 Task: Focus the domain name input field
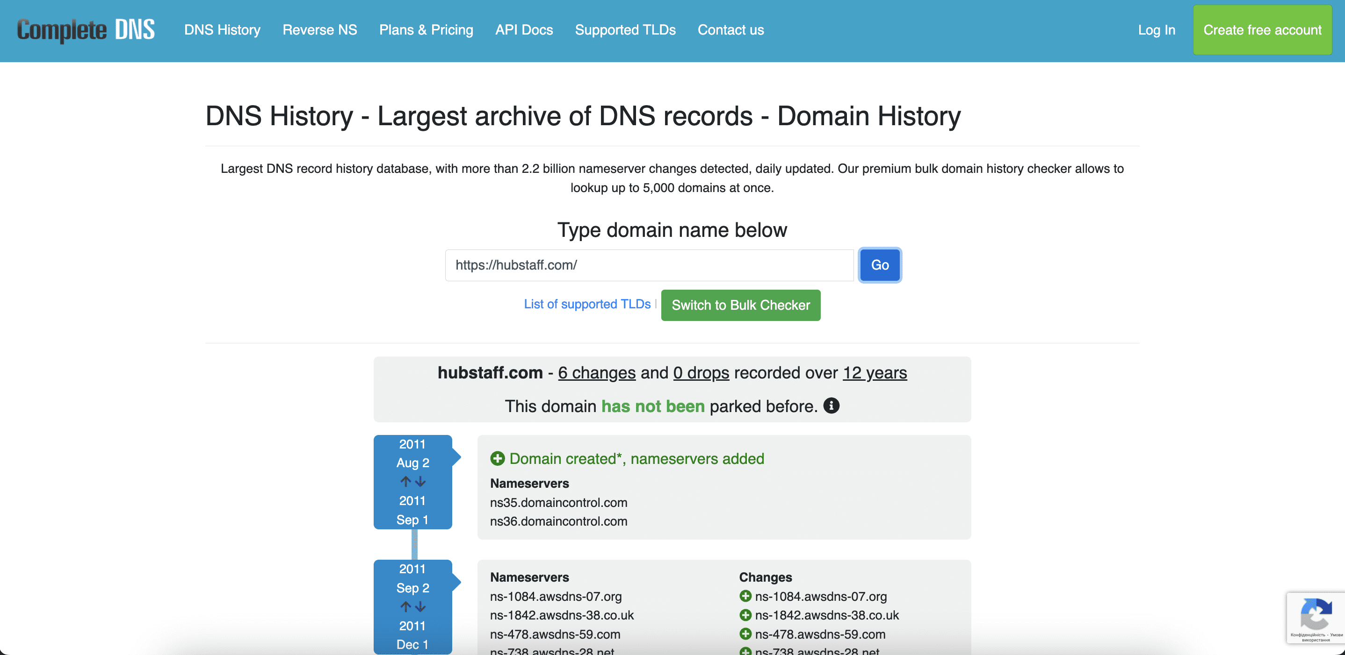(x=649, y=265)
